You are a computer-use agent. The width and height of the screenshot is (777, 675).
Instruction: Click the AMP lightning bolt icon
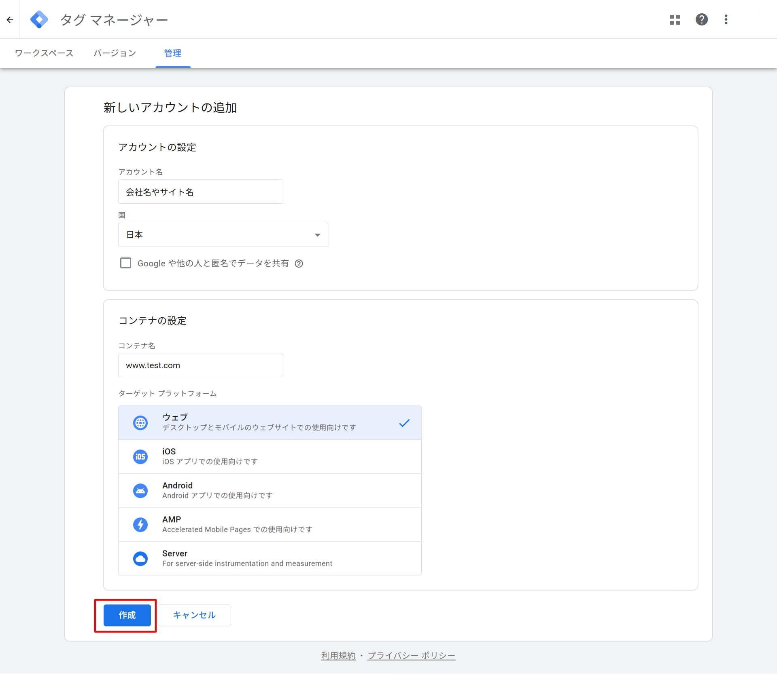click(x=140, y=525)
